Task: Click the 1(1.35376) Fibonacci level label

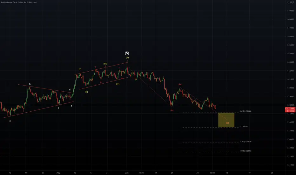Action: point(244,126)
